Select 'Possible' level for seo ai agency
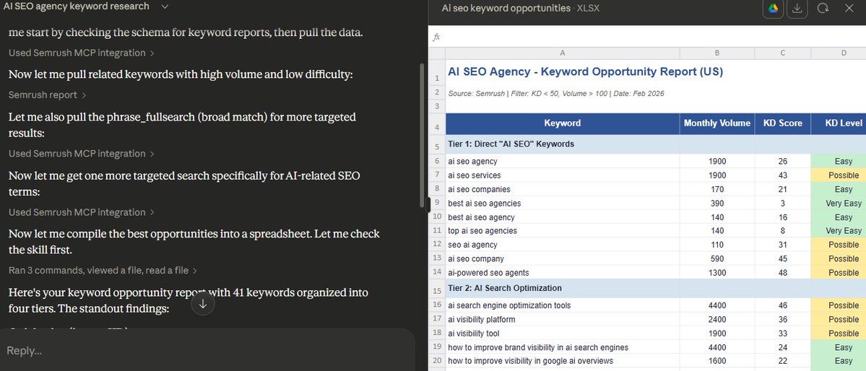Image resolution: width=866 pixels, height=371 pixels. (839, 245)
